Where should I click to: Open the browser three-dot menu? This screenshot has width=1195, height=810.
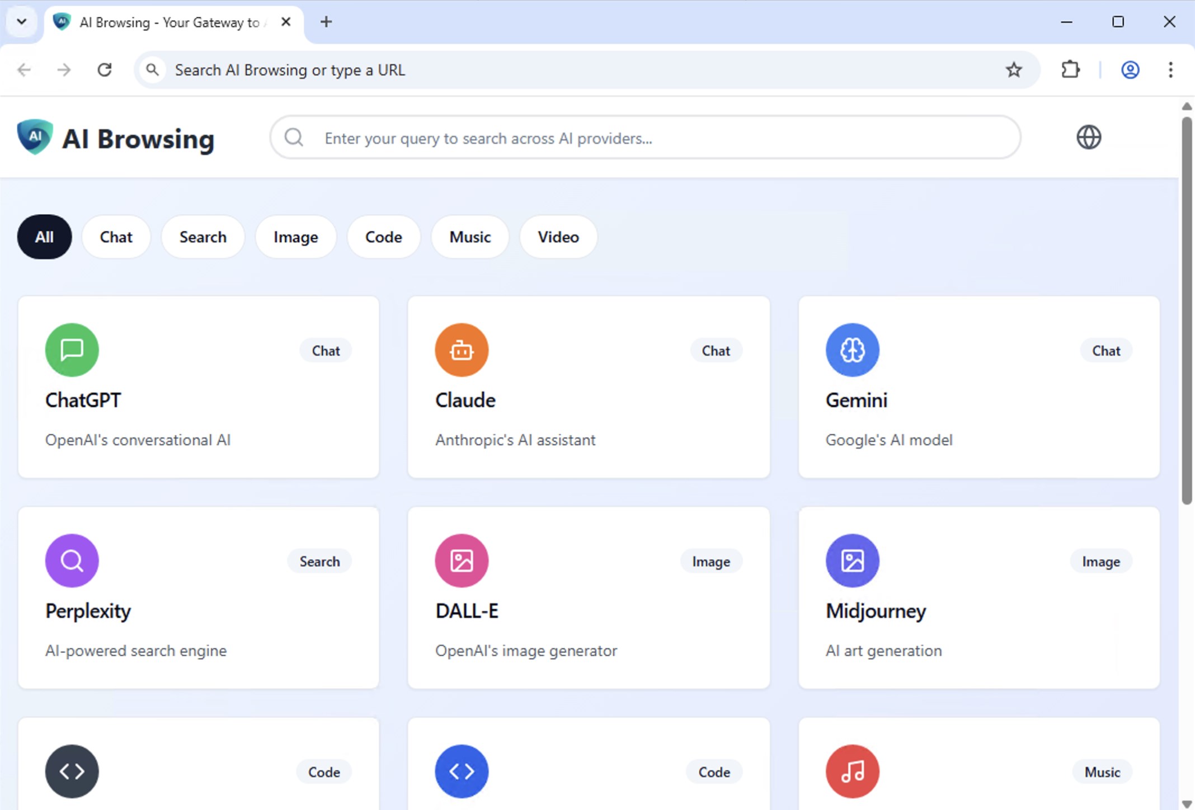1170,70
